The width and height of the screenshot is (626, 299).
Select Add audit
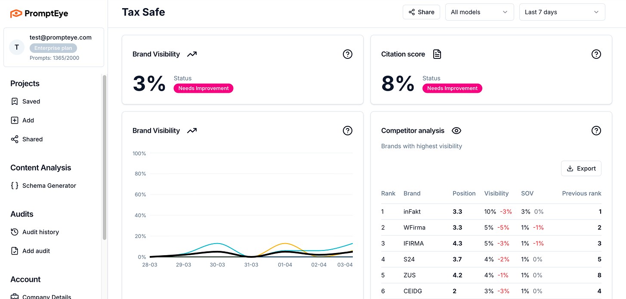[36, 251]
